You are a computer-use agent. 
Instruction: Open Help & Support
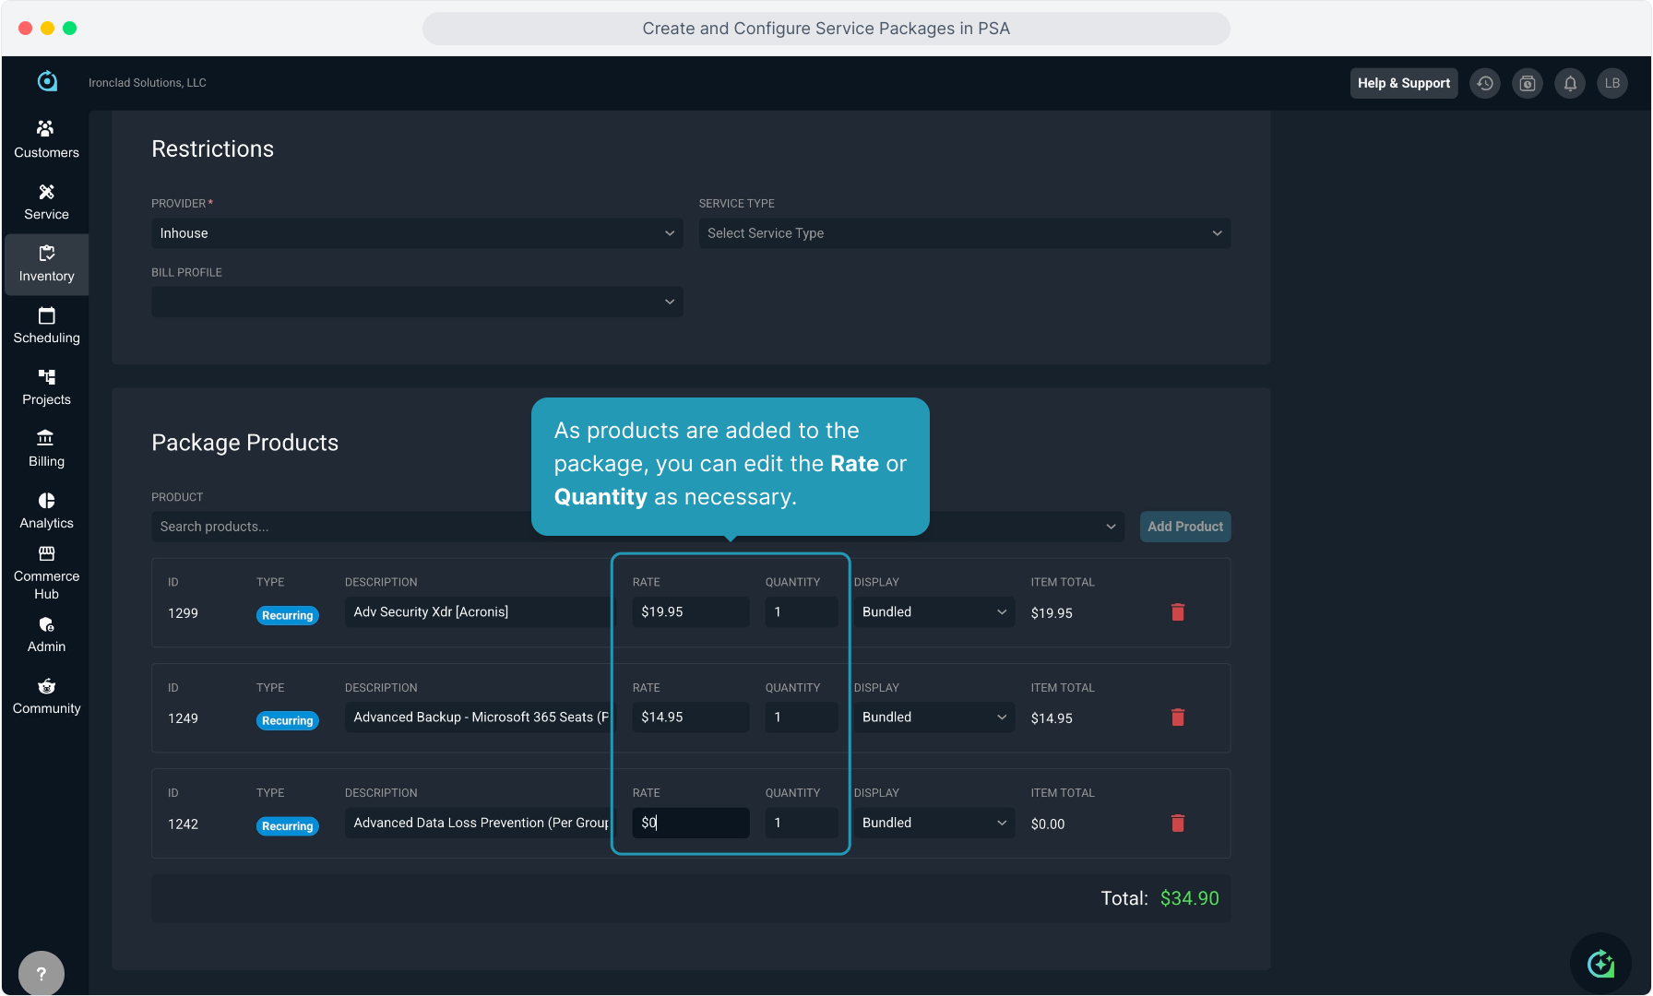pos(1403,83)
